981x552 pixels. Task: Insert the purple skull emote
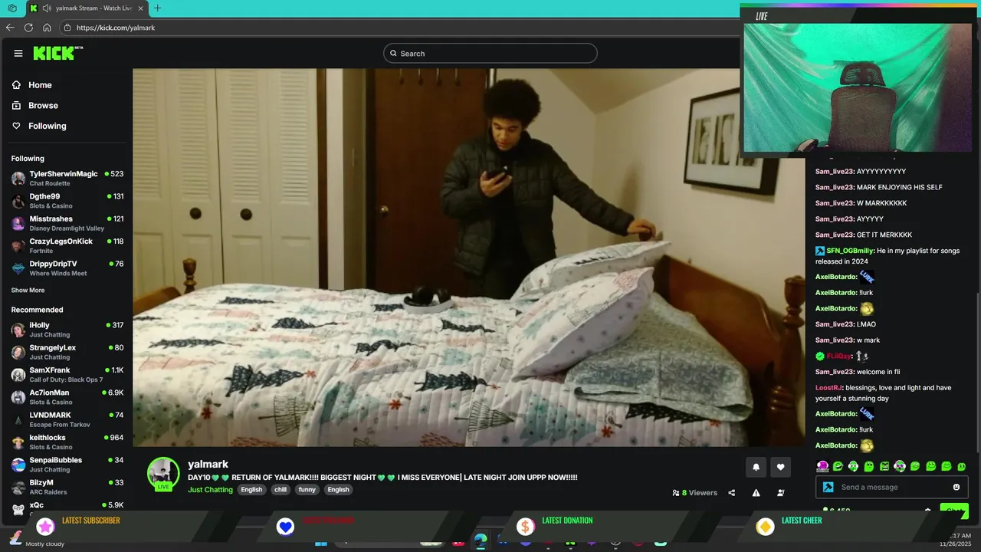(822, 466)
